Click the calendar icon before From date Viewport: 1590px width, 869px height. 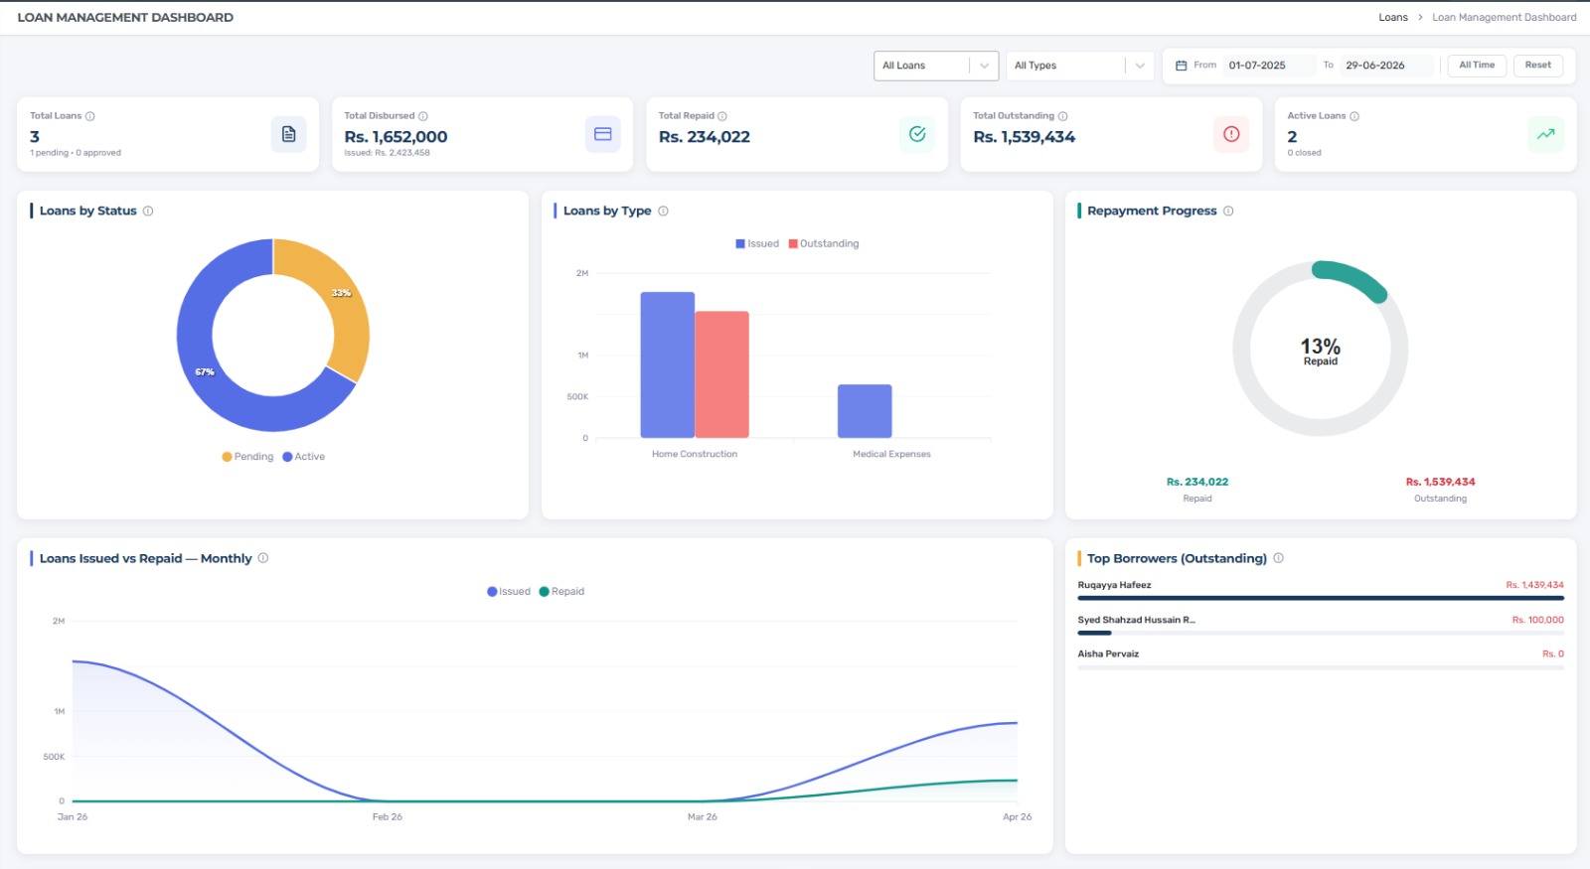point(1182,66)
